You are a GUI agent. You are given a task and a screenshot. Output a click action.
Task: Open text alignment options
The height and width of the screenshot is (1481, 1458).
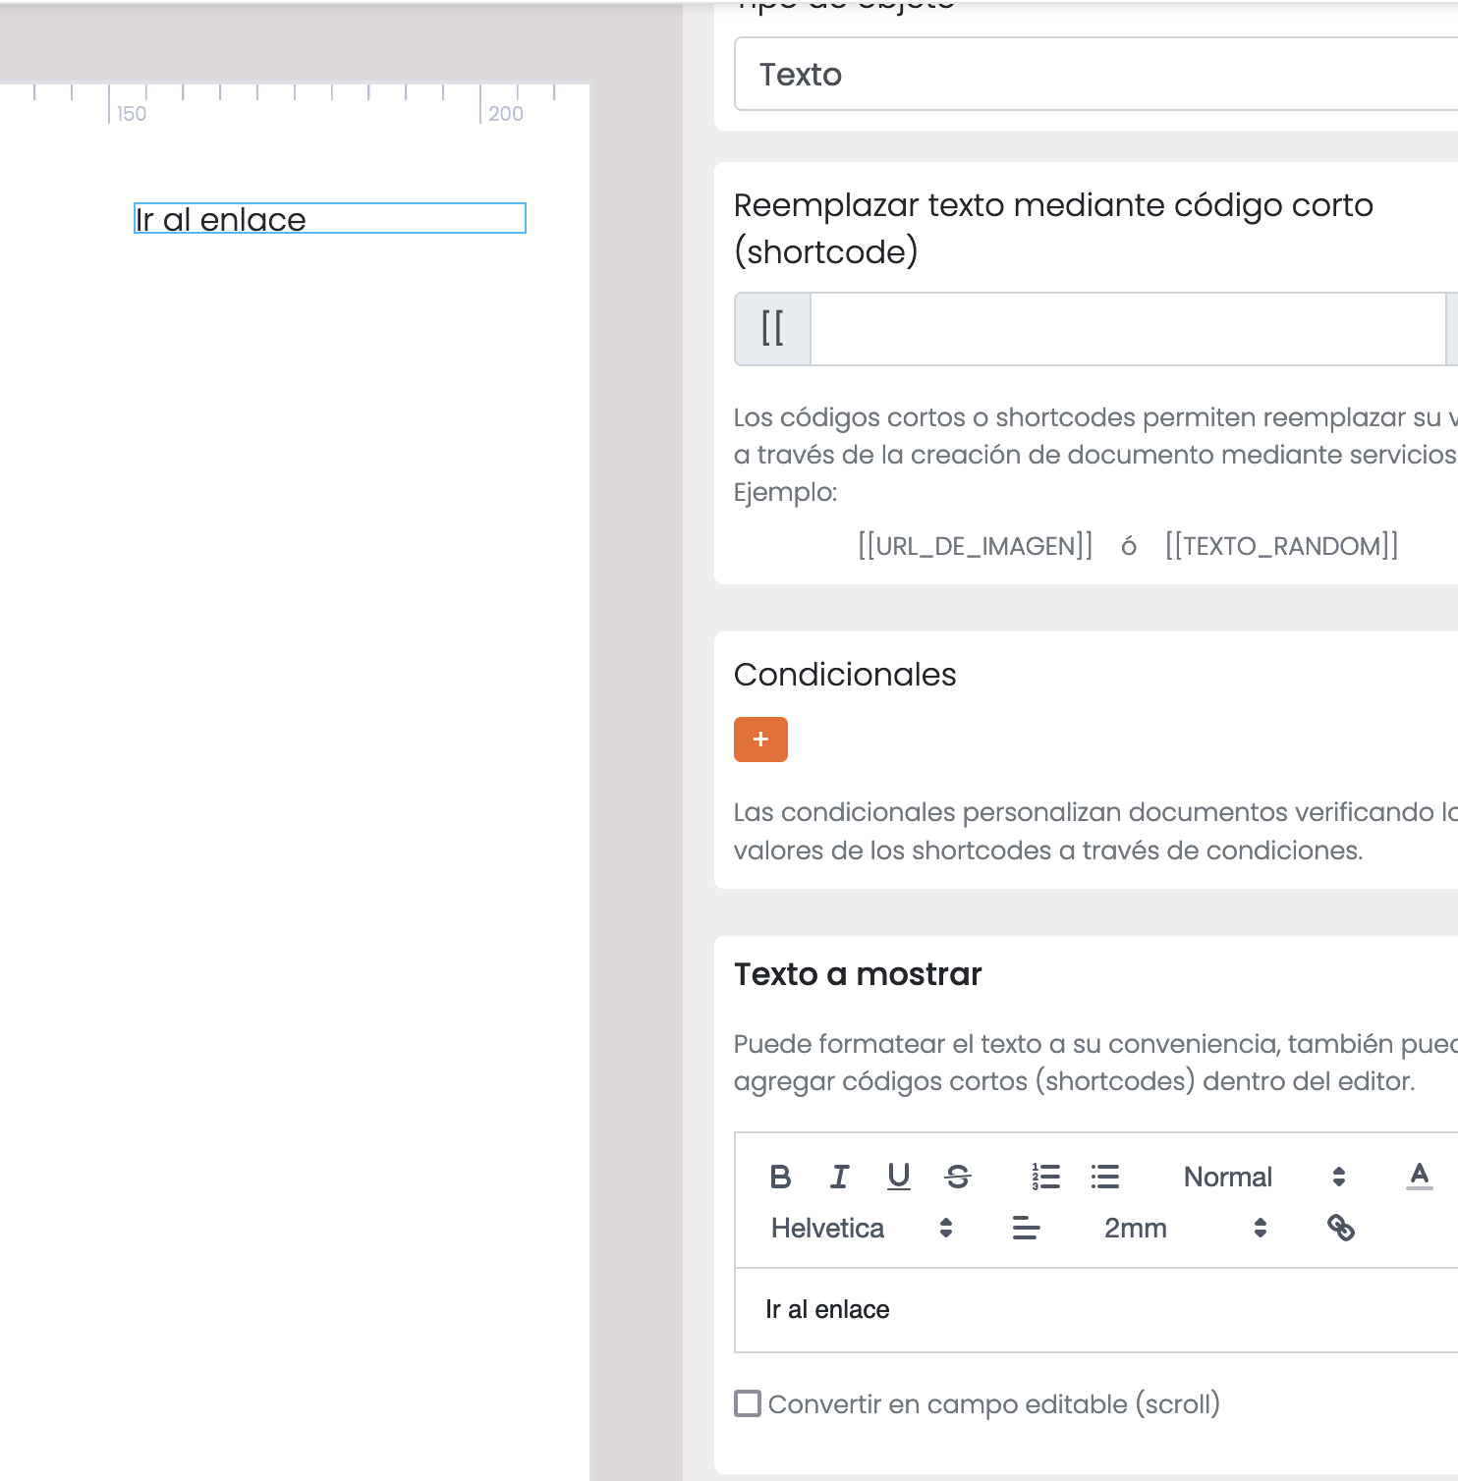[1026, 1228]
